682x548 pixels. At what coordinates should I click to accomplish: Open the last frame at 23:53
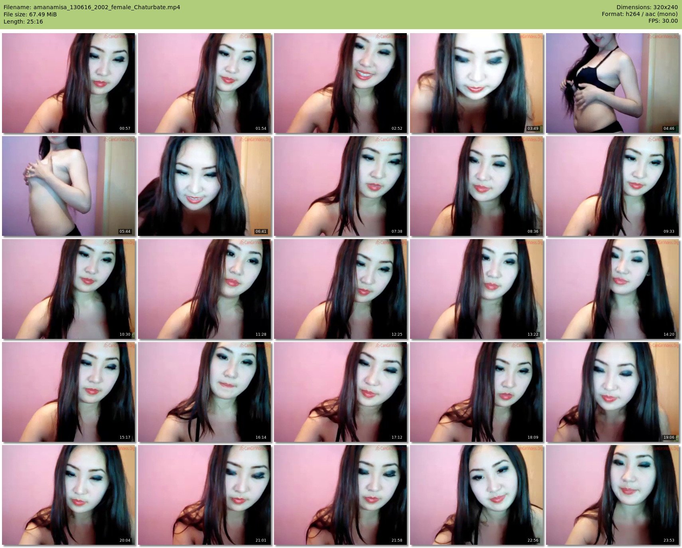tap(612, 495)
